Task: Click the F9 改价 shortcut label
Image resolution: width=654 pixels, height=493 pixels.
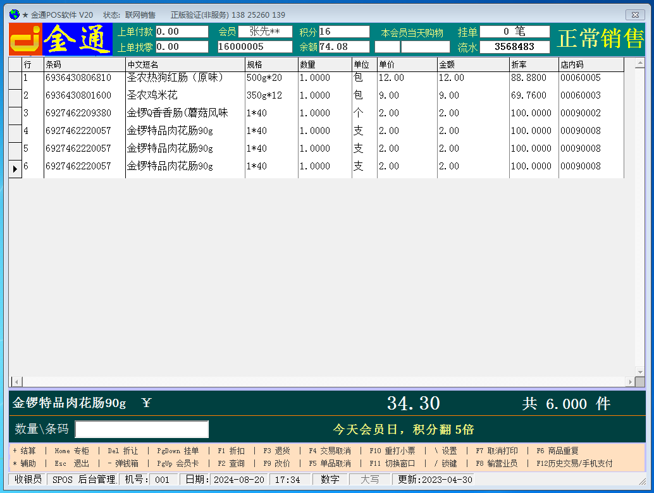Action: click(x=276, y=463)
